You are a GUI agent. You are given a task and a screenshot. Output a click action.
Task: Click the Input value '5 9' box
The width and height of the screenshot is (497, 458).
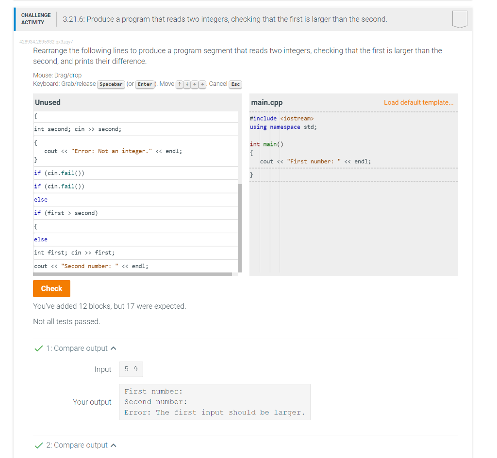click(x=131, y=369)
